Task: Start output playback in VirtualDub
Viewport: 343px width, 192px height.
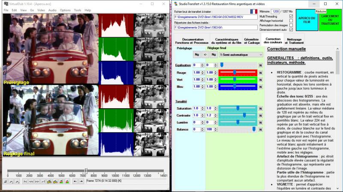Action: (17, 181)
